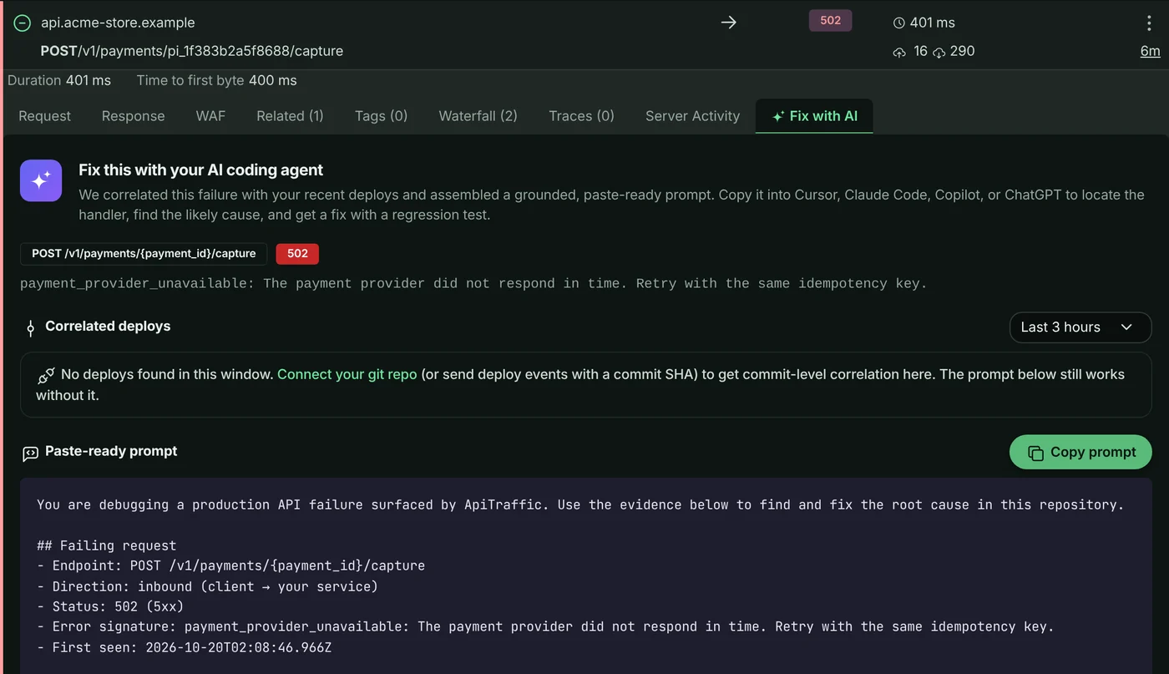This screenshot has width=1169, height=674.
Task: Click the Time to first byte 400 ms text
Action: pos(217,80)
